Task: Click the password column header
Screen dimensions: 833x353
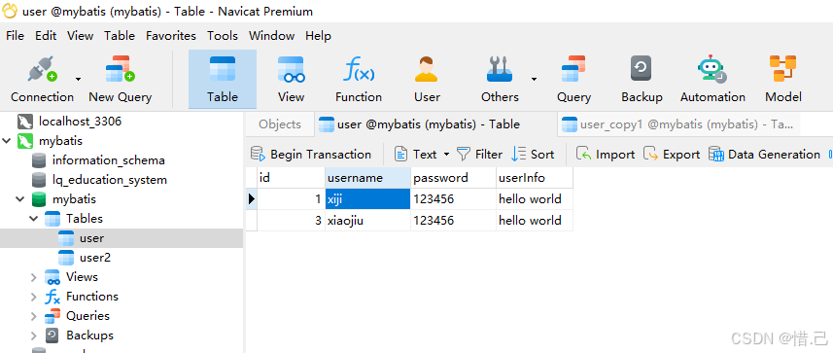Action: click(453, 178)
